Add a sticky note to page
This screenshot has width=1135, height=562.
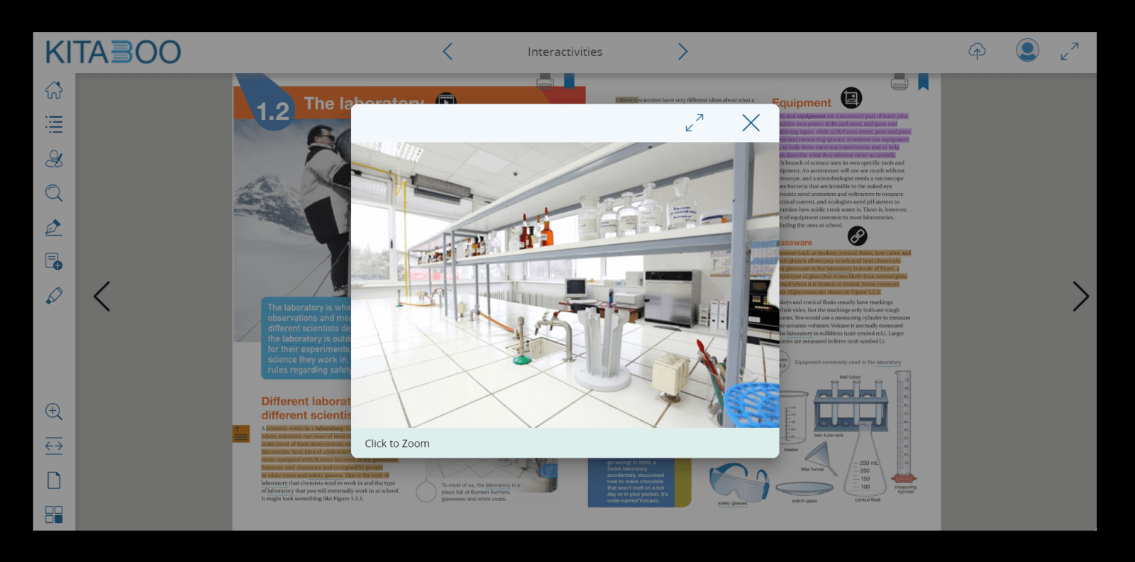[54, 261]
